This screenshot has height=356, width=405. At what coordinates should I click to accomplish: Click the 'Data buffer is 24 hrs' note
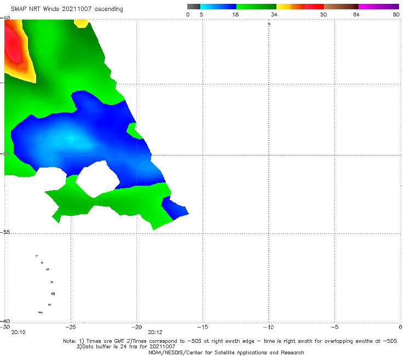pos(125,347)
